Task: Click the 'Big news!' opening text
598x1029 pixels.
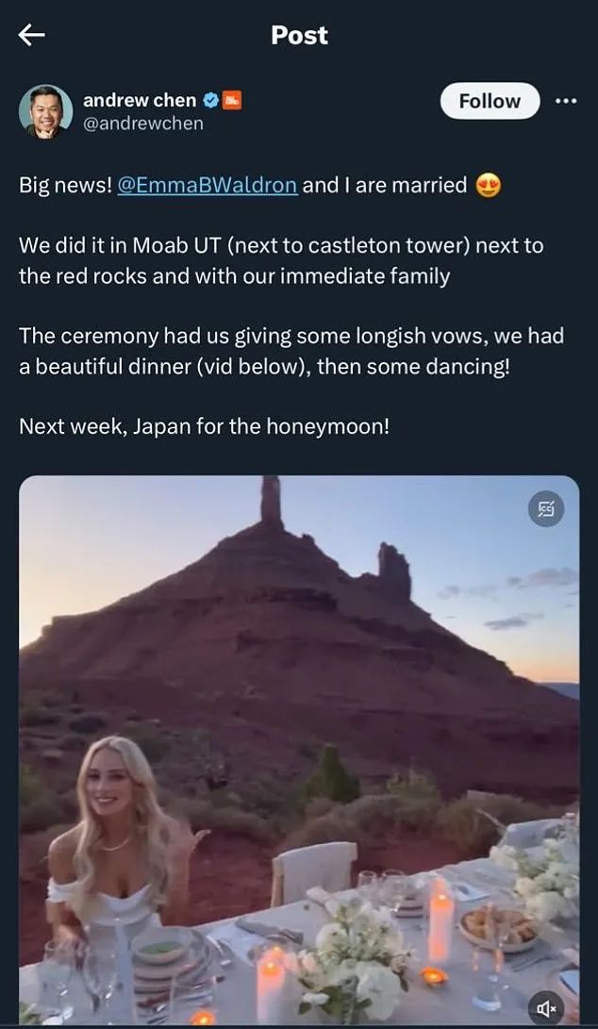Action: [64, 185]
